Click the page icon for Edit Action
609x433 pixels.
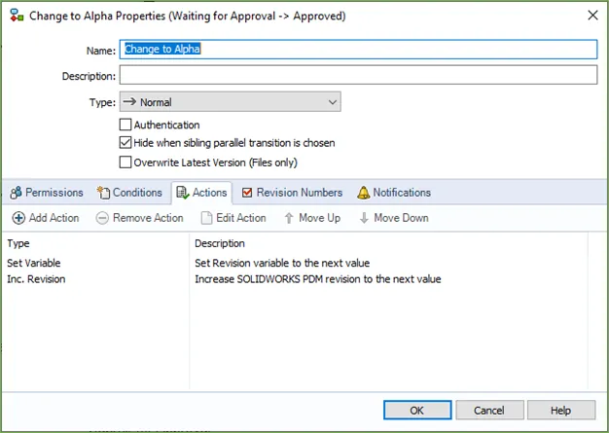coord(206,218)
